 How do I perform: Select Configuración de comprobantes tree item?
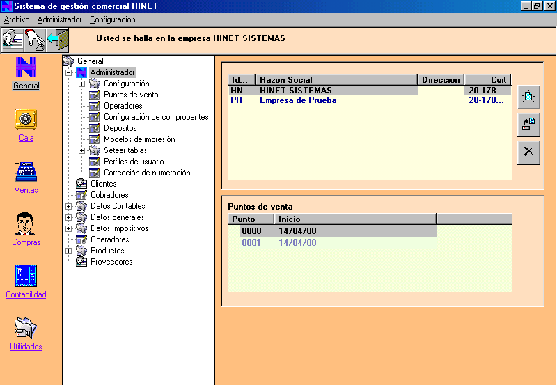pyautogui.click(x=156, y=117)
